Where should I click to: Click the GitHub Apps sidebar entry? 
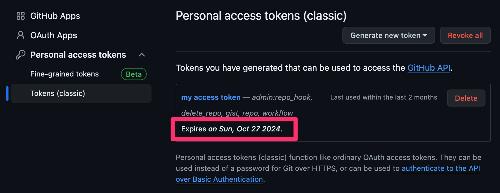pos(55,16)
